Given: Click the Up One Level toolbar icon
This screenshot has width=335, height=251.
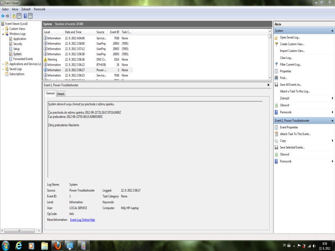Looking at the screenshot, I should pyautogui.click(x=14, y=16).
